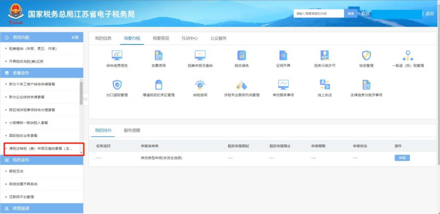Click 国家税务总局江苏省电子税务局 title

[81, 14]
